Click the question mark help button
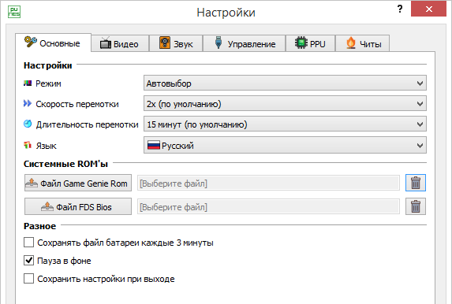The height and width of the screenshot is (304, 452). click(400, 9)
